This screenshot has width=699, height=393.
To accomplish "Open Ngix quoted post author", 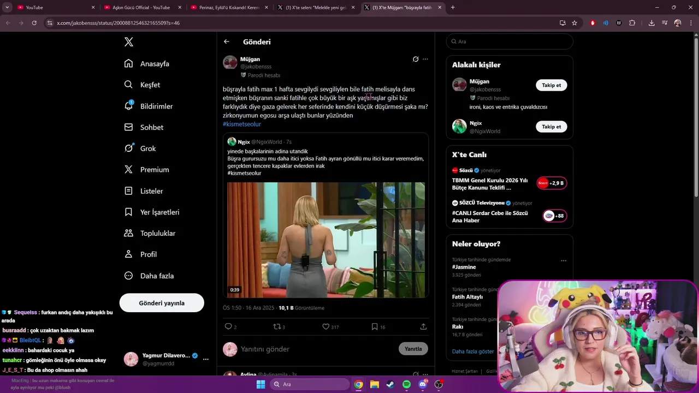I will (x=244, y=142).
